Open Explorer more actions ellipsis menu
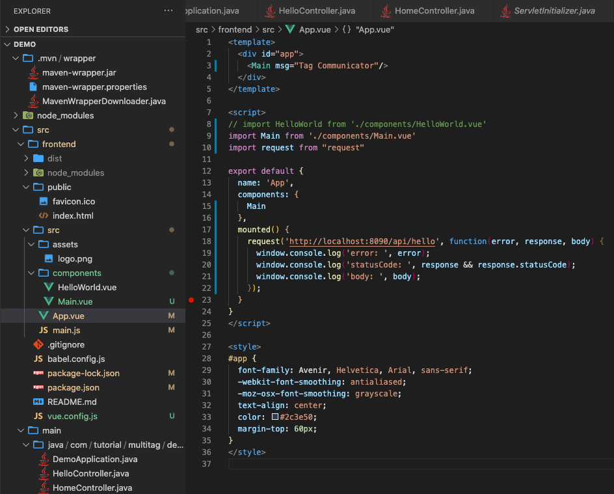614x494 pixels. click(x=168, y=10)
